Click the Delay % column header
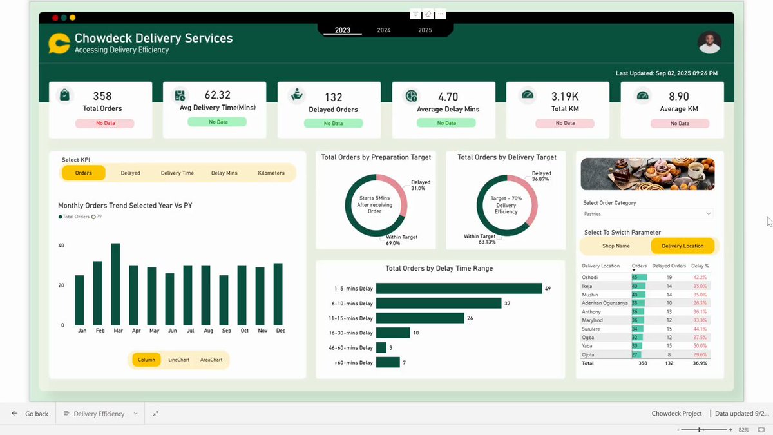 pyautogui.click(x=700, y=266)
